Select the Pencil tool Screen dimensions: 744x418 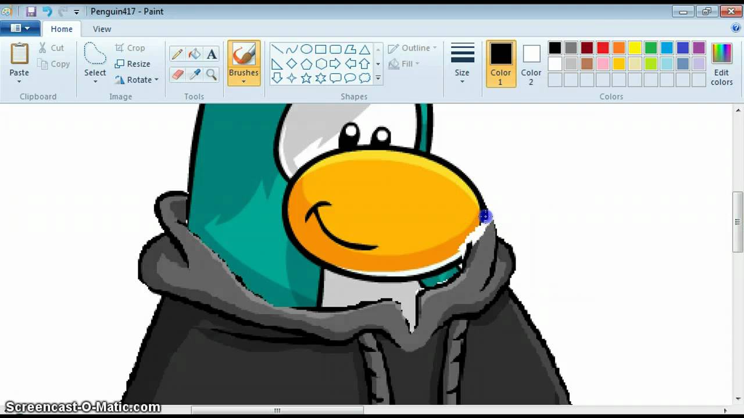coord(177,53)
